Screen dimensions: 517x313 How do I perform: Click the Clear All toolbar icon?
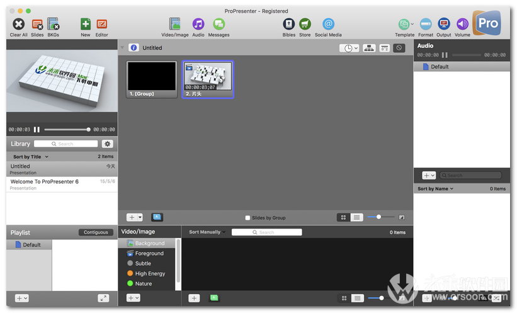click(19, 25)
